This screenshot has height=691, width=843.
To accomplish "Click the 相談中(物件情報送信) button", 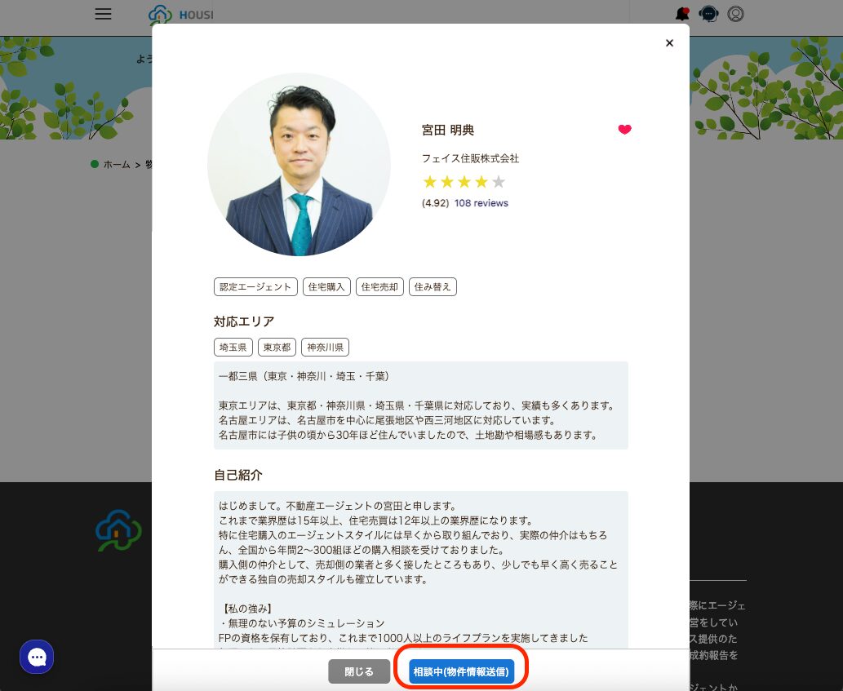I will 461,671.
